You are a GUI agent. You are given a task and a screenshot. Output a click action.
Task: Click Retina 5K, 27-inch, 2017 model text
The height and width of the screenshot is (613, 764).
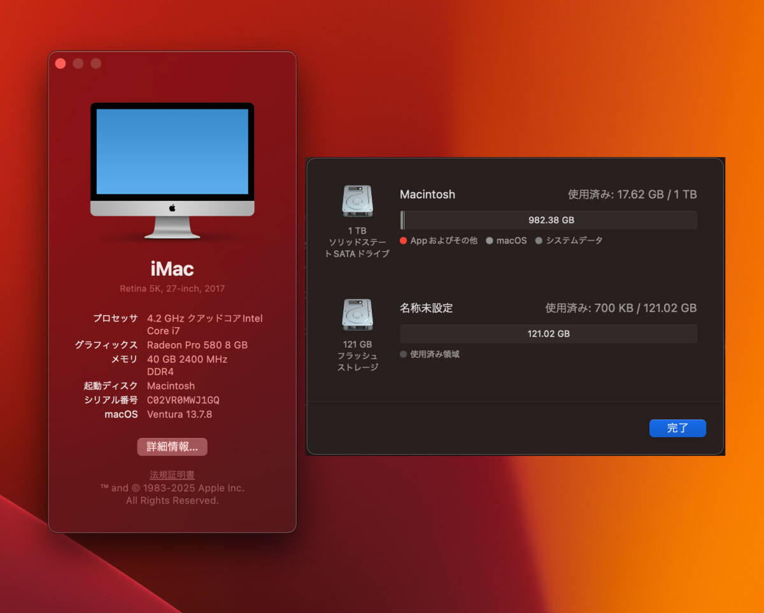tap(172, 288)
